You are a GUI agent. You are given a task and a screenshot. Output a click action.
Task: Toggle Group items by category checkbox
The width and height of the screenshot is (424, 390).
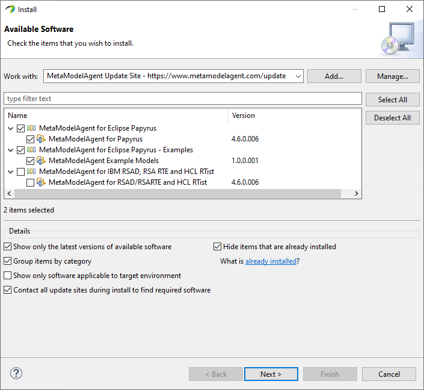8,261
